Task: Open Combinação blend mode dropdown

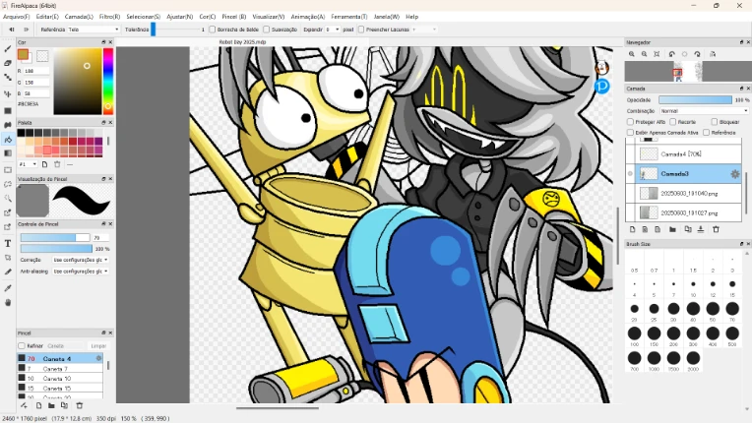Action: point(704,110)
